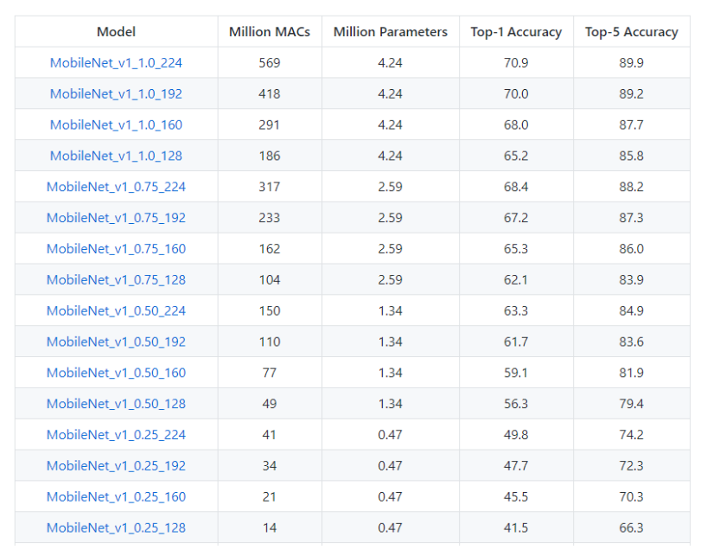
Task: Click the MobileNet_v1_1.0_160 link
Action: (x=116, y=125)
